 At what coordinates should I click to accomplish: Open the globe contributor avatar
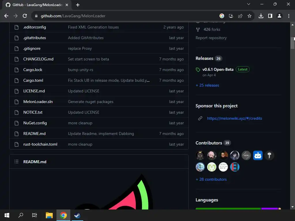[200, 167]
